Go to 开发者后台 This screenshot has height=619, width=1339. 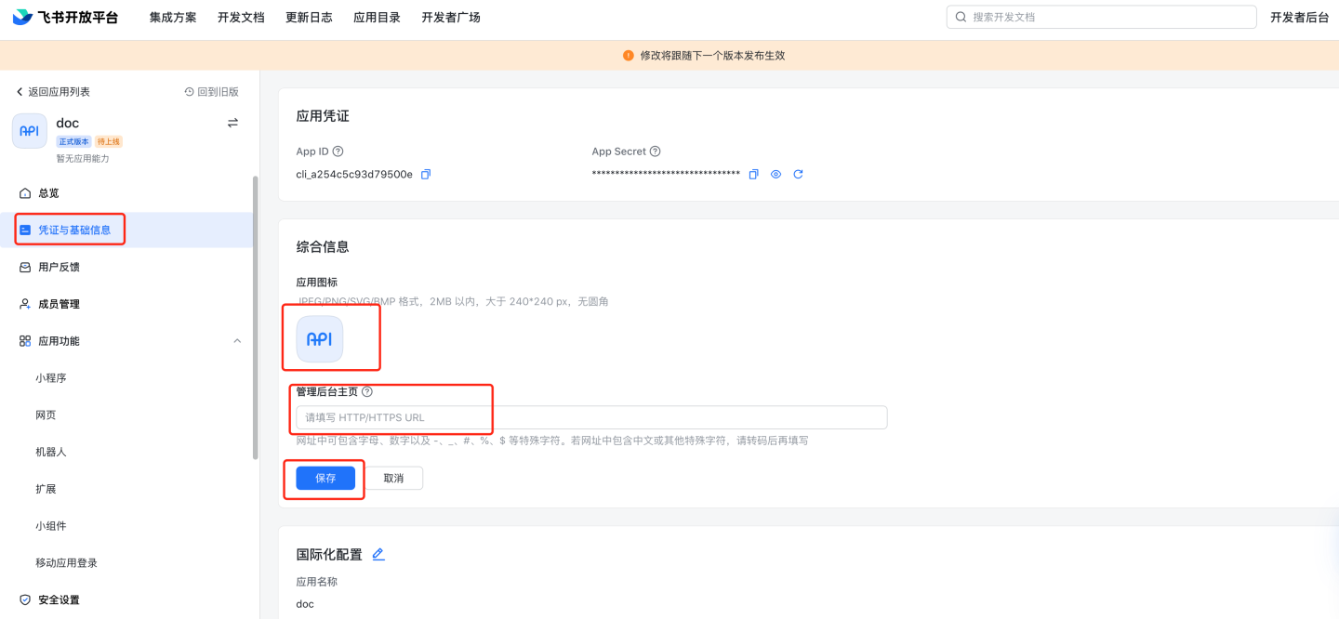pyautogui.click(x=1300, y=17)
